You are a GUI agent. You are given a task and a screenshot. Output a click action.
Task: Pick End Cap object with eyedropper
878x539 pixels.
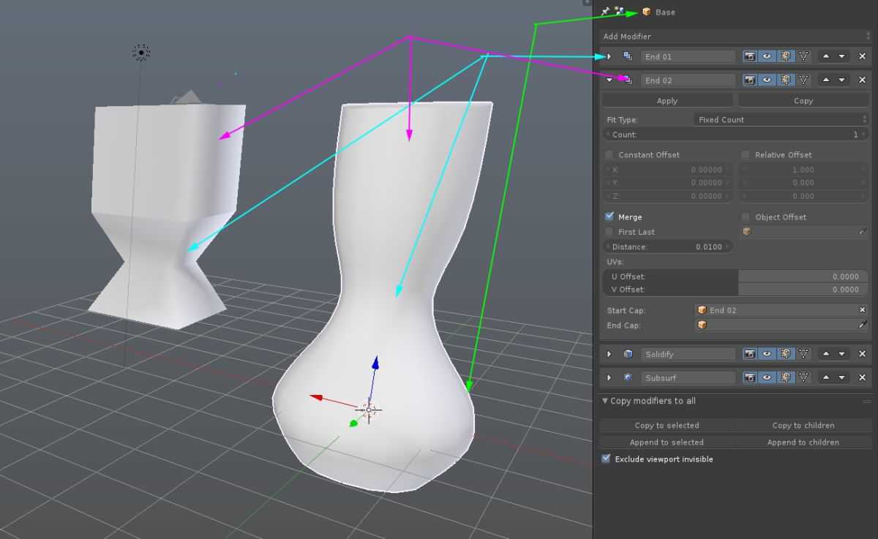click(x=863, y=325)
